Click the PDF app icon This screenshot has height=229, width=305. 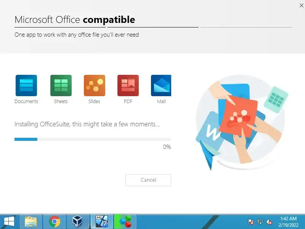pyautogui.click(x=128, y=85)
